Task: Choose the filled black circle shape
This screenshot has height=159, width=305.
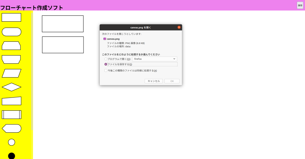Action: click(x=12, y=156)
